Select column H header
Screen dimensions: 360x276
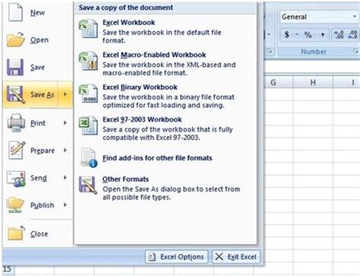313,82
